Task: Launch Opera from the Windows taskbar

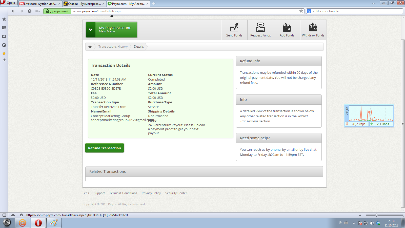Action: click(38, 223)
